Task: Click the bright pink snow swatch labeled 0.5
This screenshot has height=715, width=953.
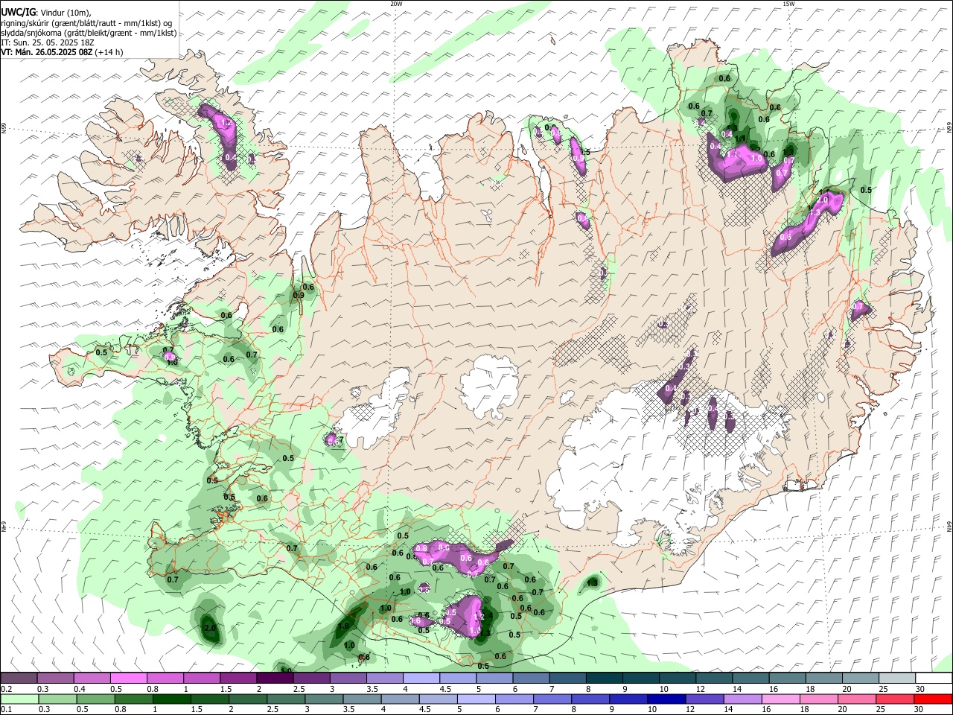Action: pyautogui.click(x=129, y=678)
